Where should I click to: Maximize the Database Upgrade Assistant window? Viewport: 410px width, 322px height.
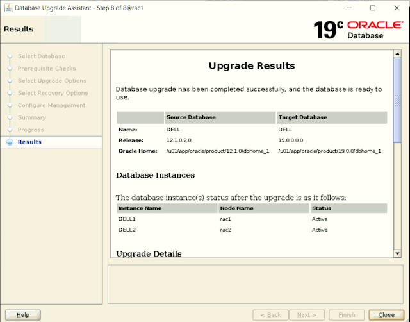[x=373, y=8]
